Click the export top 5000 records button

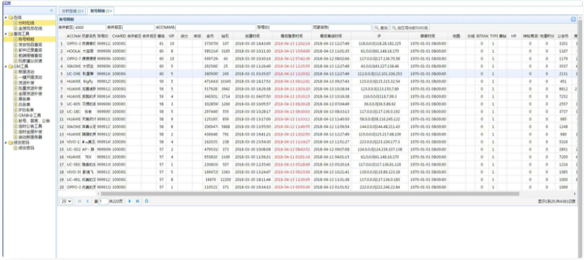(x=410, y=28)
